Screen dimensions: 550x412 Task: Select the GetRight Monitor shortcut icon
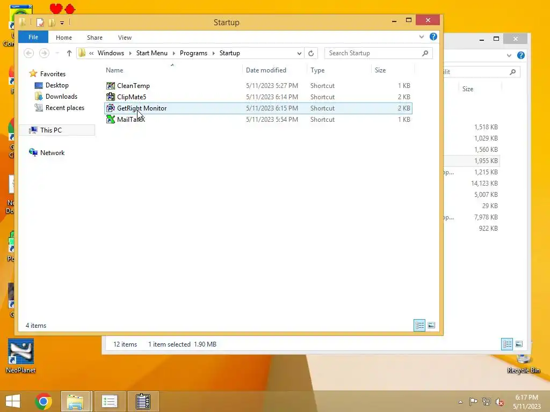pyautogui.click(x=111, y=108)
